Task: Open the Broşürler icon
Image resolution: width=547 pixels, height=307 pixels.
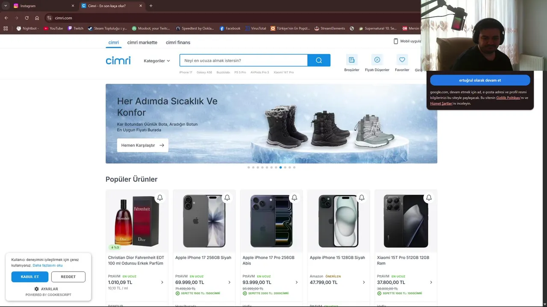Action: pos(352,60)
